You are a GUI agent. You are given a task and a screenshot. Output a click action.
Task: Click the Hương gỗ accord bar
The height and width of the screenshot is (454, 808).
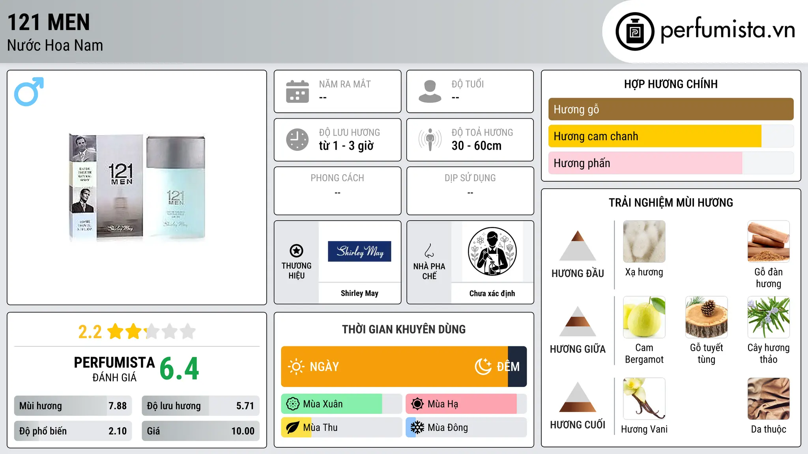click(x=671, y=109)
